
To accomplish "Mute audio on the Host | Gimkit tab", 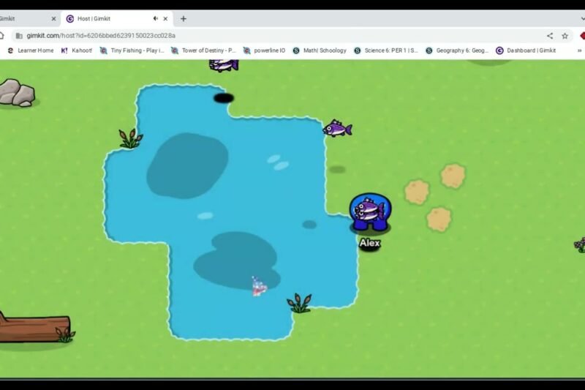I will click(x=156, y=19).
